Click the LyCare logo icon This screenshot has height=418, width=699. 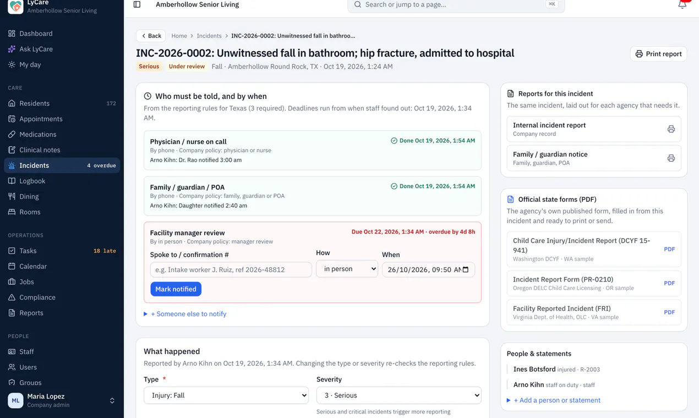point(15,7)
